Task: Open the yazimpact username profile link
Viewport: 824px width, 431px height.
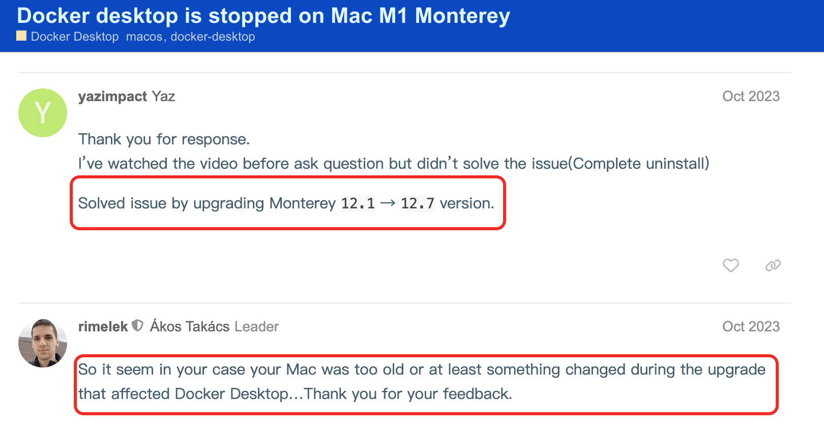Action: pyautogui.click(x=112, y=97)
